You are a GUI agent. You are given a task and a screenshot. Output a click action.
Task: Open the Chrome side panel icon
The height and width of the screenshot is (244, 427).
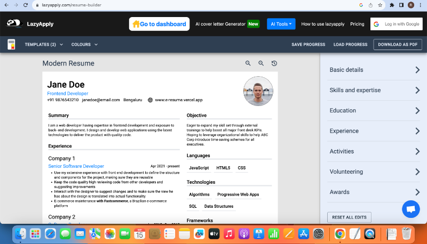pyautogui.click(x=401, y=5)
